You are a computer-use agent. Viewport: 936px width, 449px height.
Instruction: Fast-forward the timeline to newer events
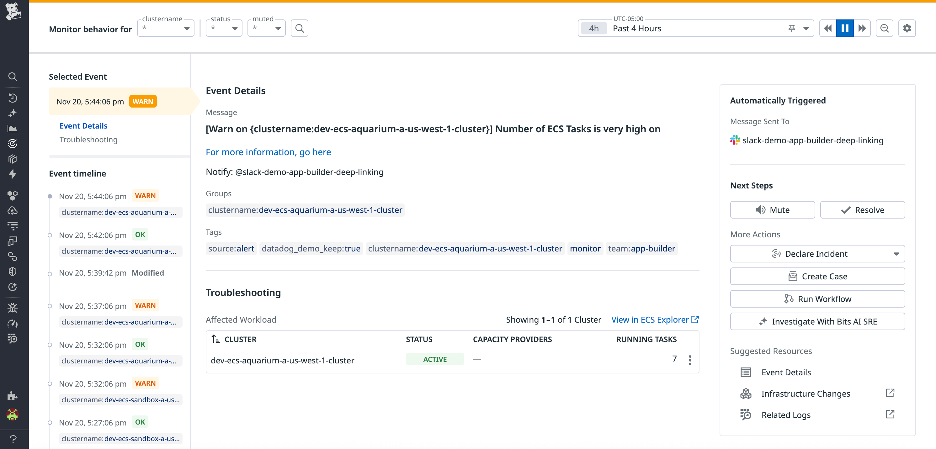[x=862, y=28]
